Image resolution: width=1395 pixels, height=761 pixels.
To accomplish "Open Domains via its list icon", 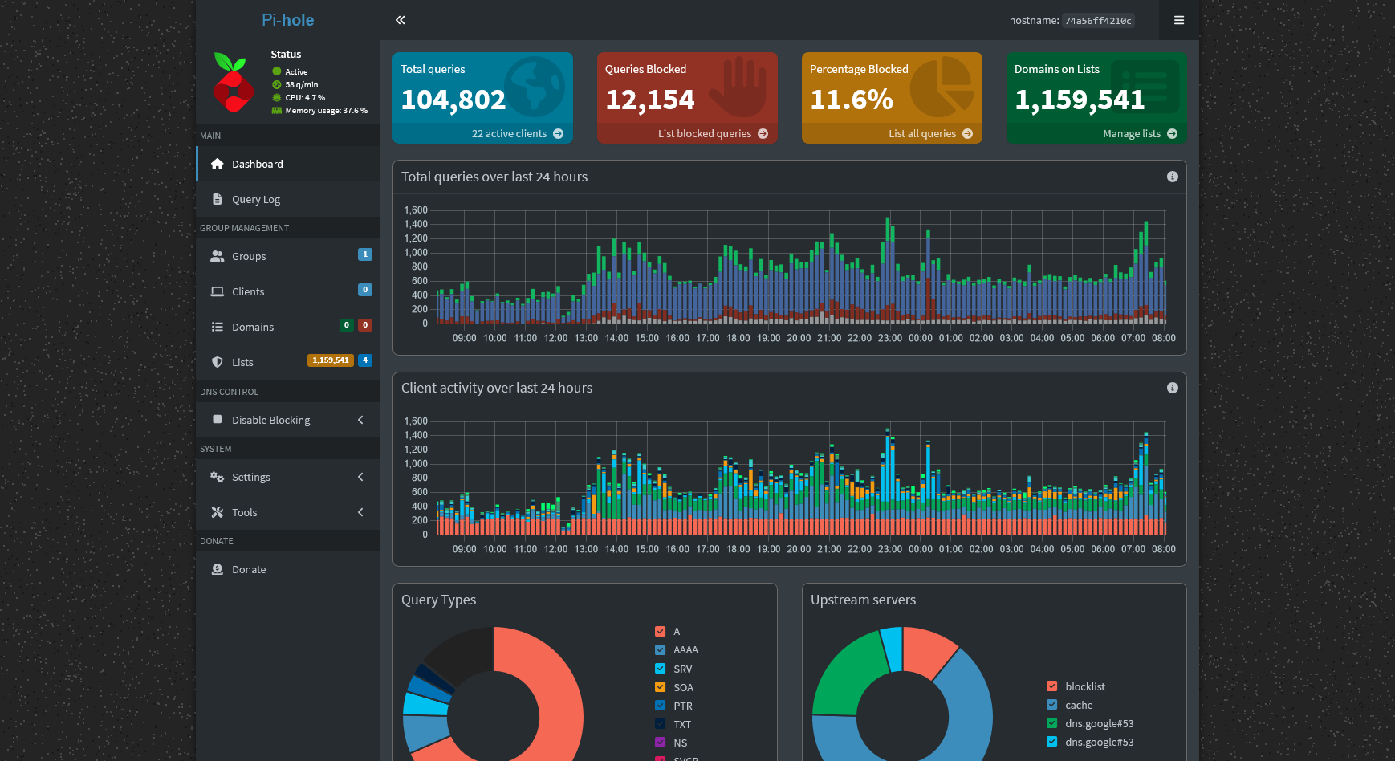I will (x=217, y=327).
